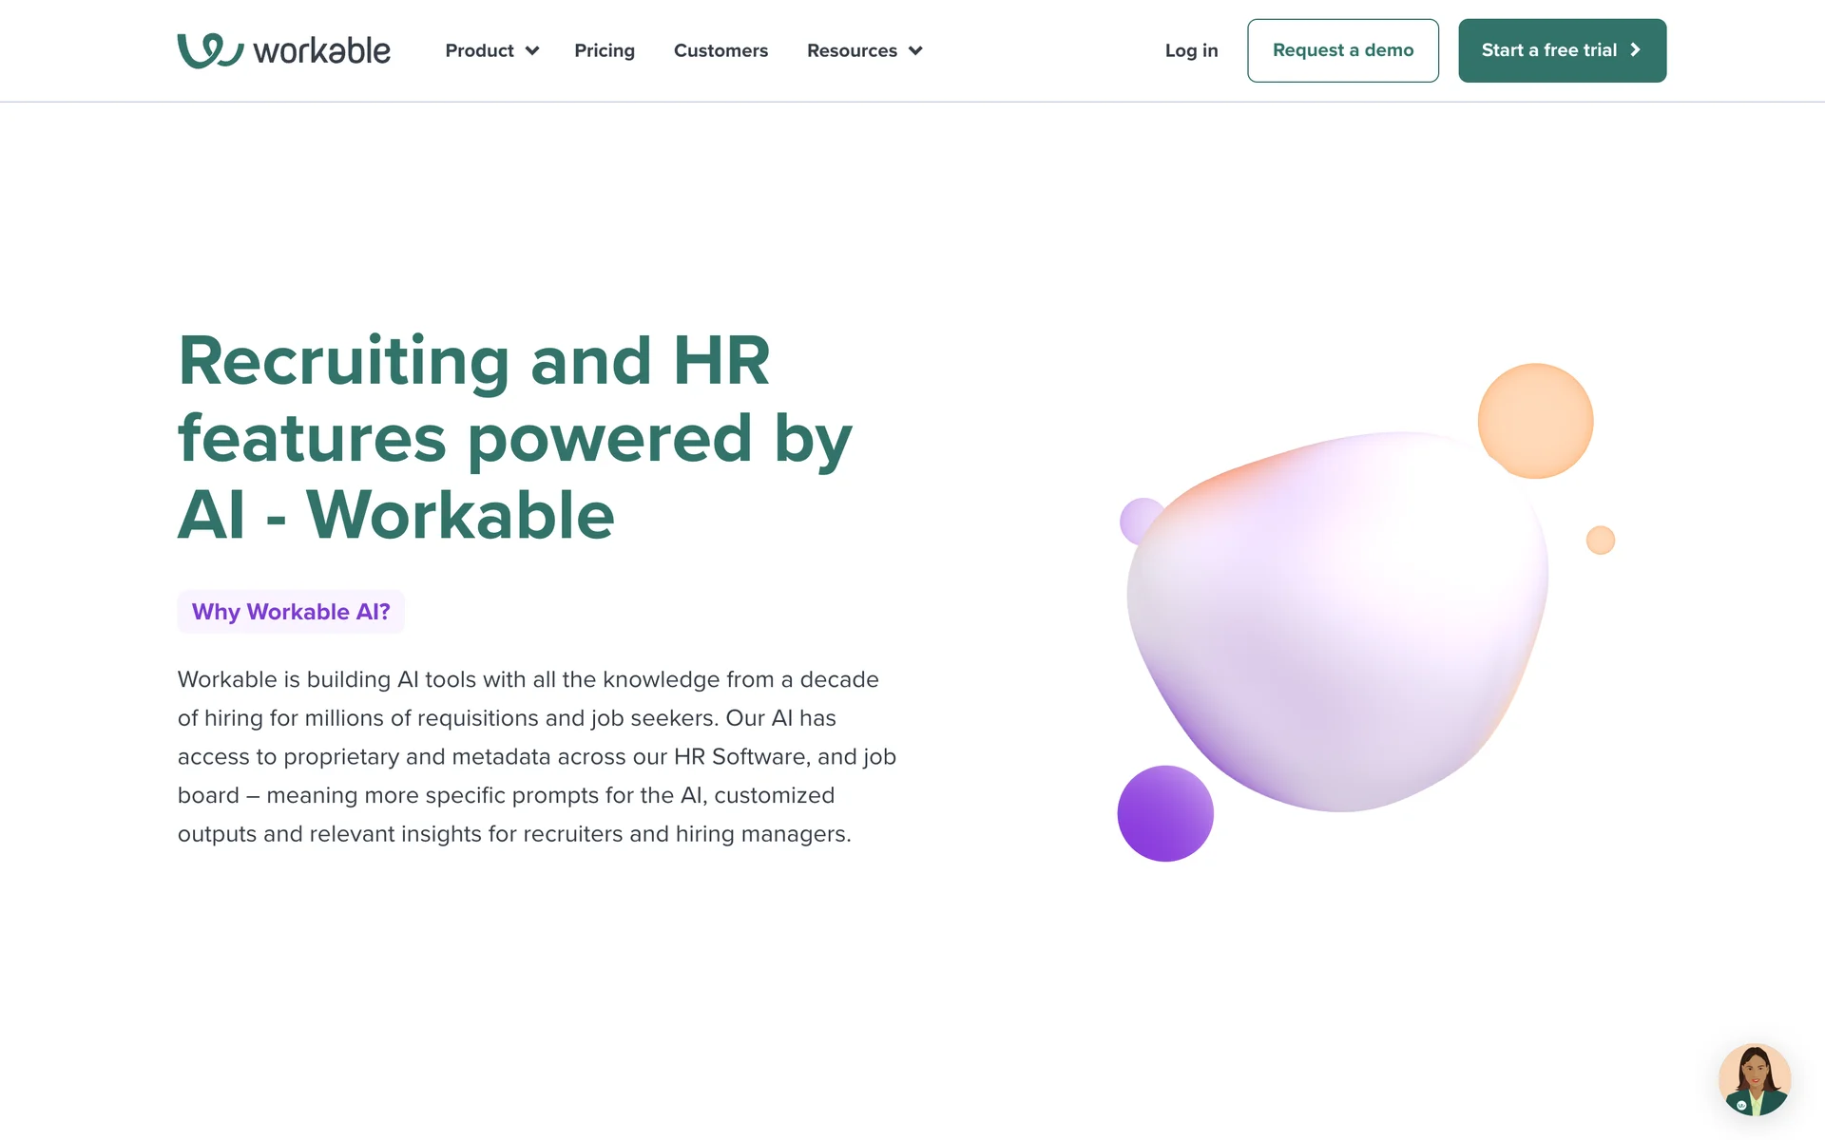
Task: Click the large orange sphere
Action: 1535,420
